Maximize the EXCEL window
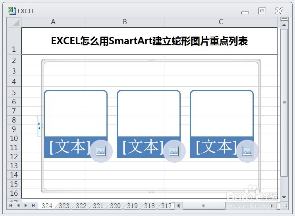 point(262,11)
